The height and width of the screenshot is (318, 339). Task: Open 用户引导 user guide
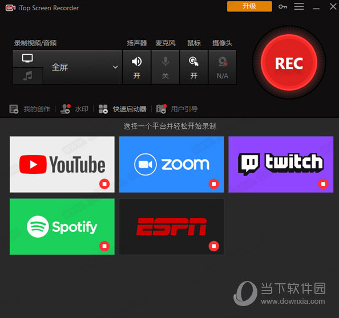coord(177,109)
